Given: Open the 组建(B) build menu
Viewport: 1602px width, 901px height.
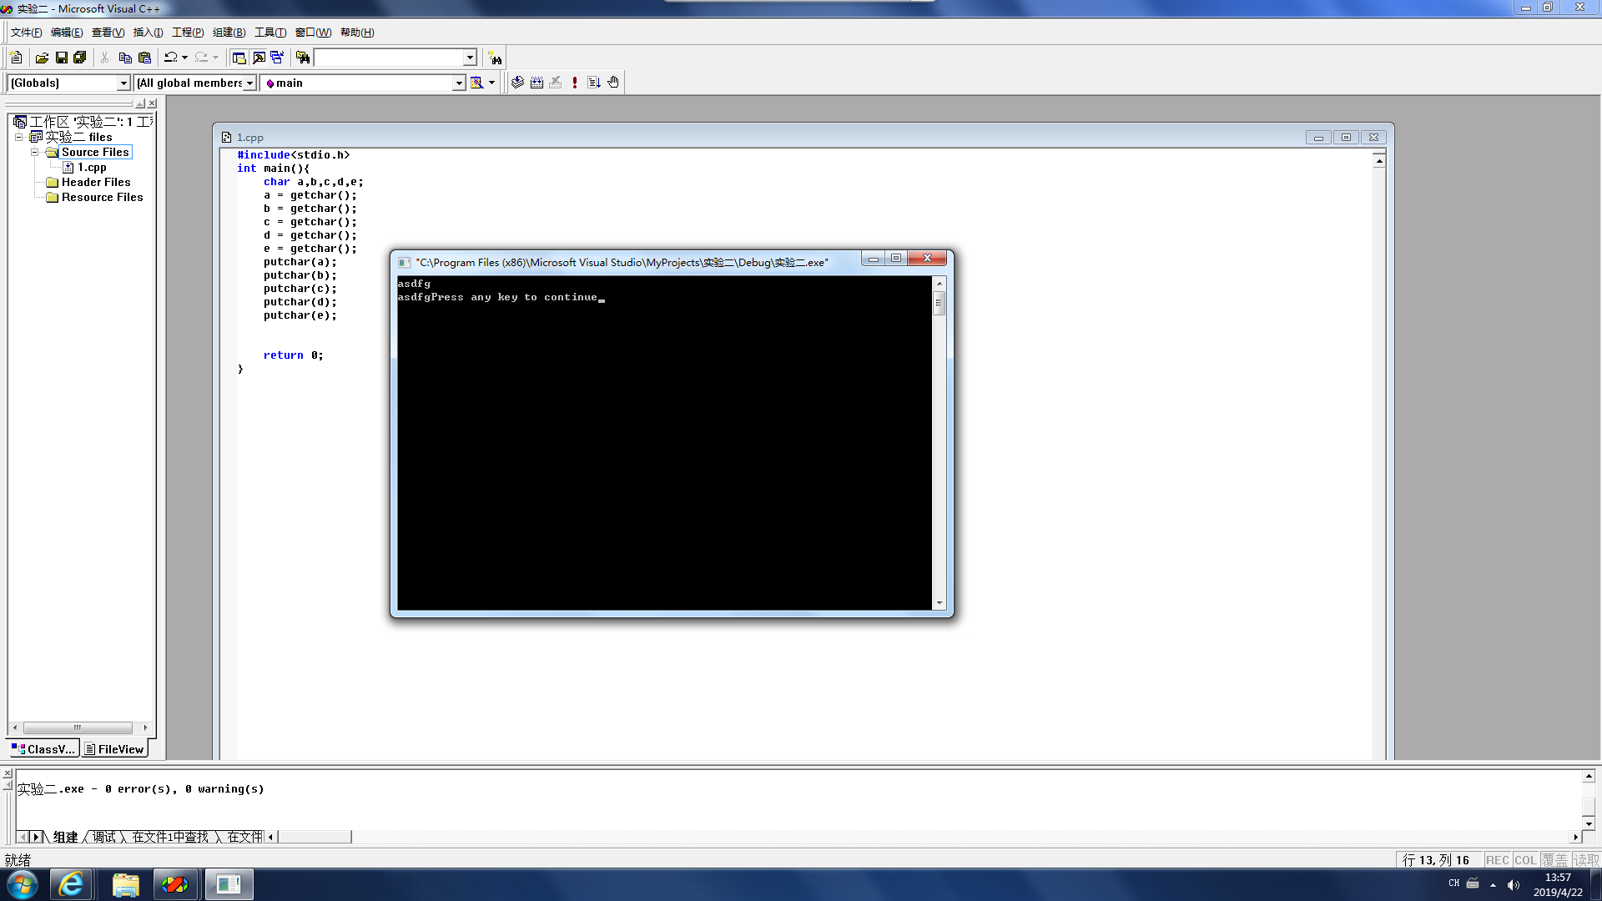Looking at the screenshot, I should tap(229, 33).
